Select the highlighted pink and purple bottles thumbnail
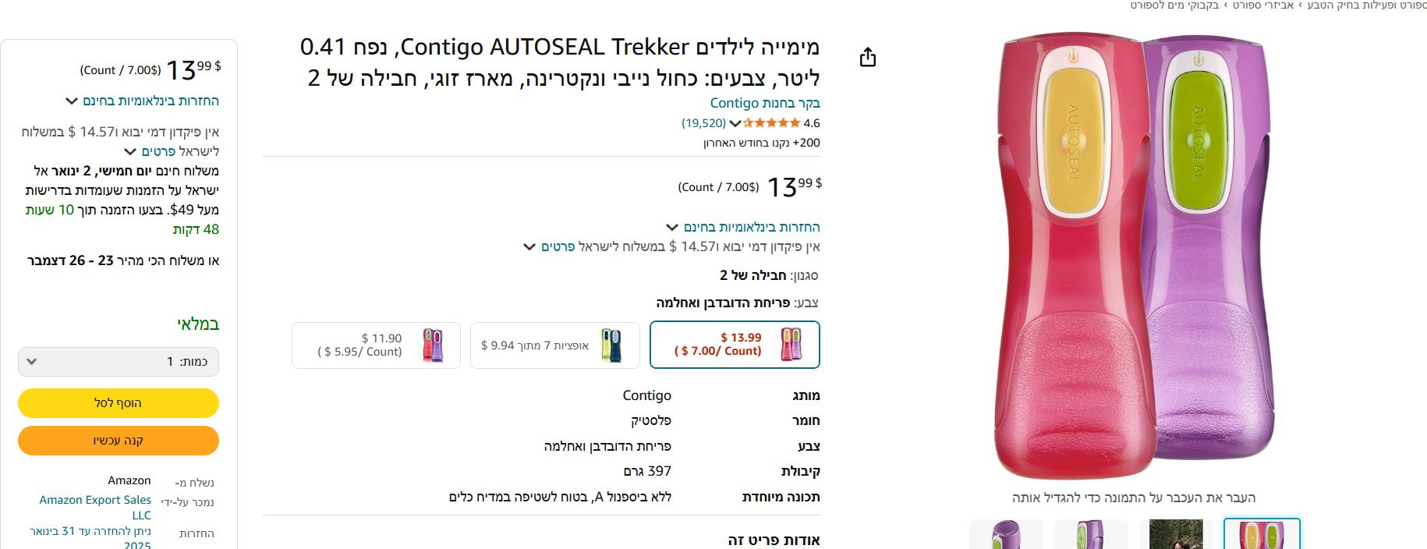1427x549 pixels. point(1262,534)
